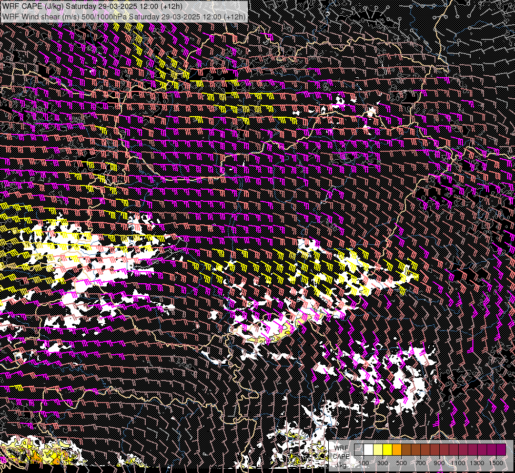
Task: Click the 'J/kg' unit label in legend
Action: point(340,465)
